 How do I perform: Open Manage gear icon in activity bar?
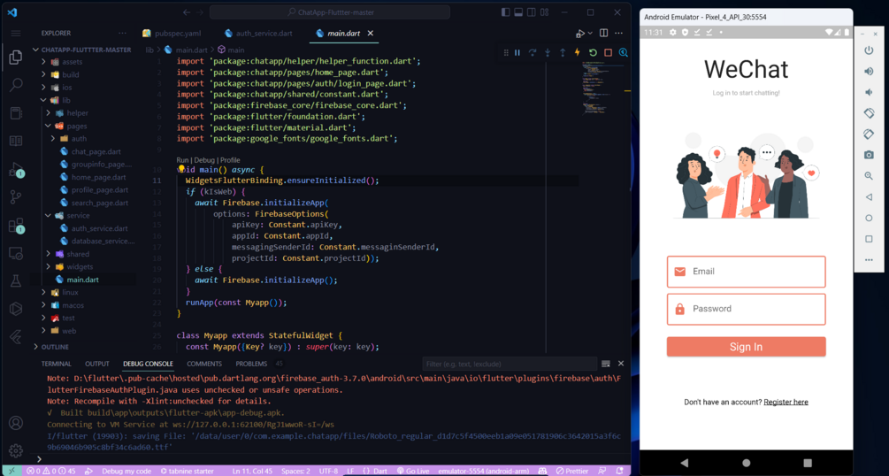point(16,450)
